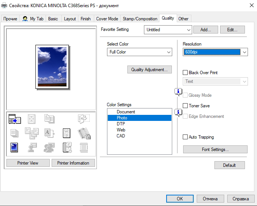This screenshot has height=206, width=257.
Task: Click the grayed duplicate pages icon
Action: click(x=49, y=119)
